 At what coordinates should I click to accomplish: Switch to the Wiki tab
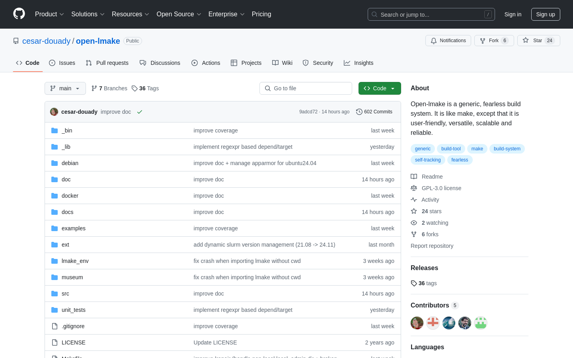(282, 63)
